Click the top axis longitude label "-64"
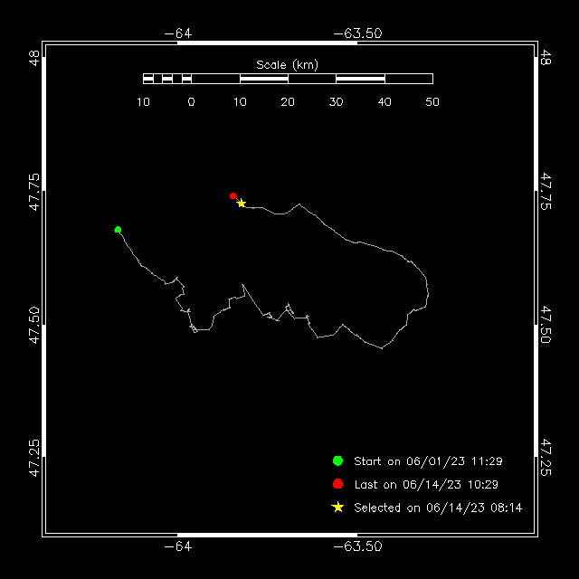 tap(178, 33)
